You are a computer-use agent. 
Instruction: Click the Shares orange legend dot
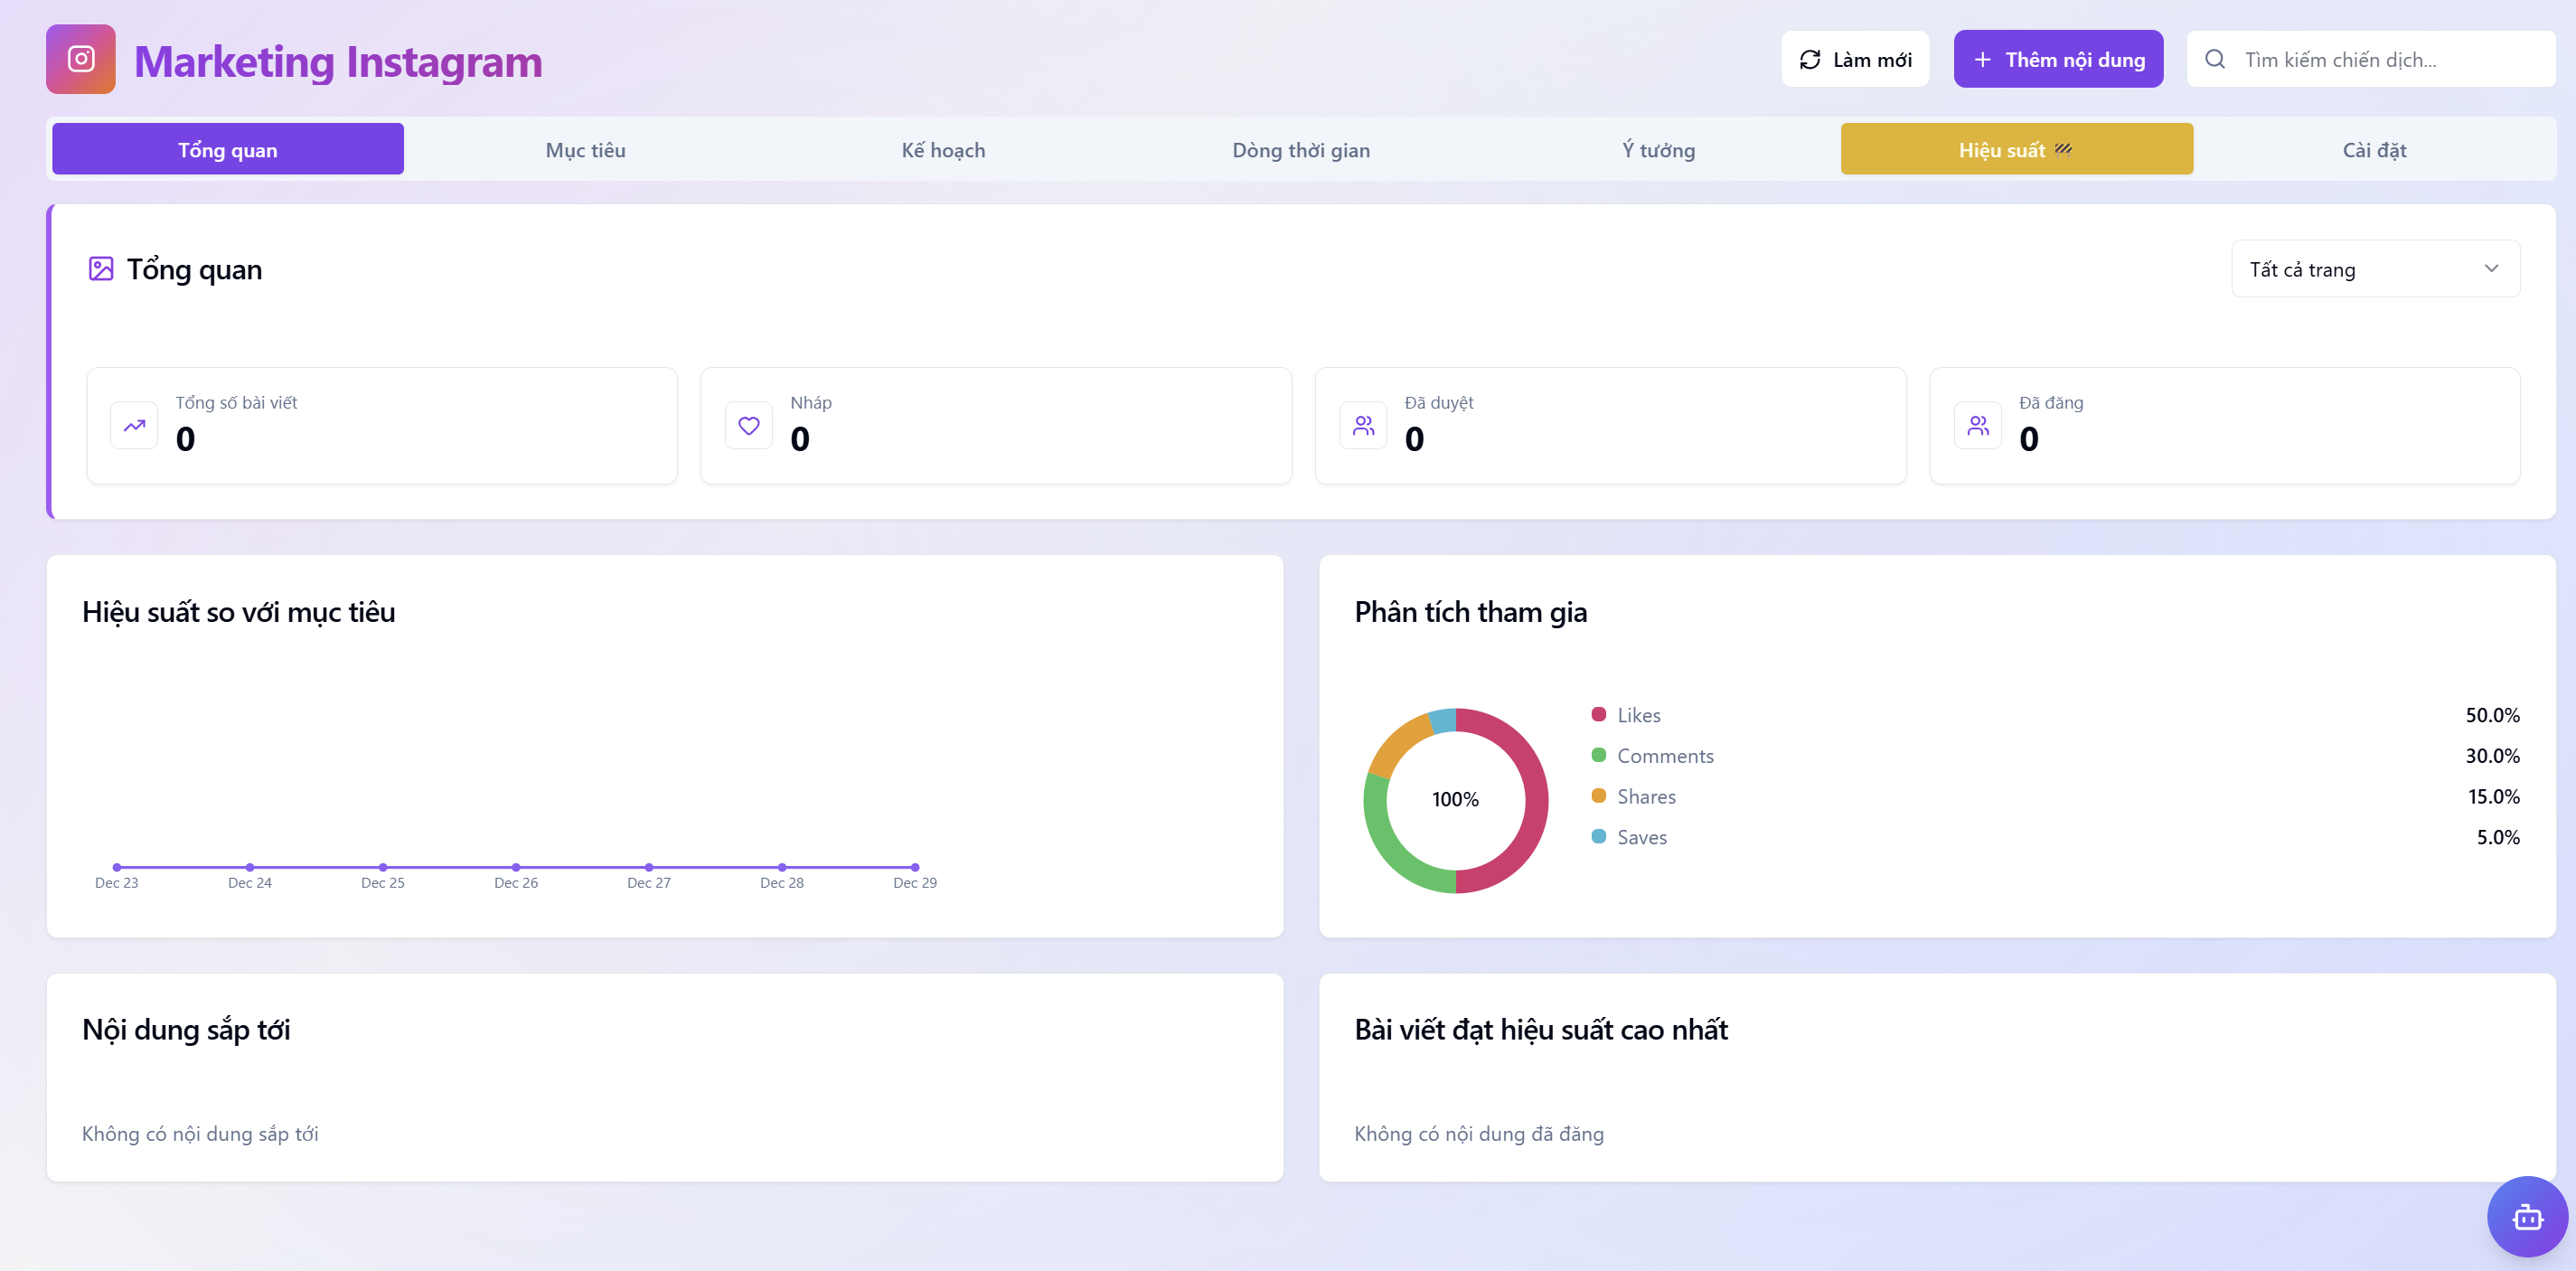[1598, 796]
